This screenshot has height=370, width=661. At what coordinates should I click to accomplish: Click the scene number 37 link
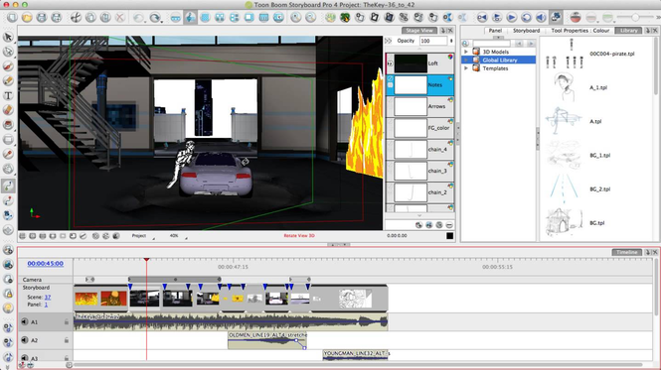coord(48,298)
